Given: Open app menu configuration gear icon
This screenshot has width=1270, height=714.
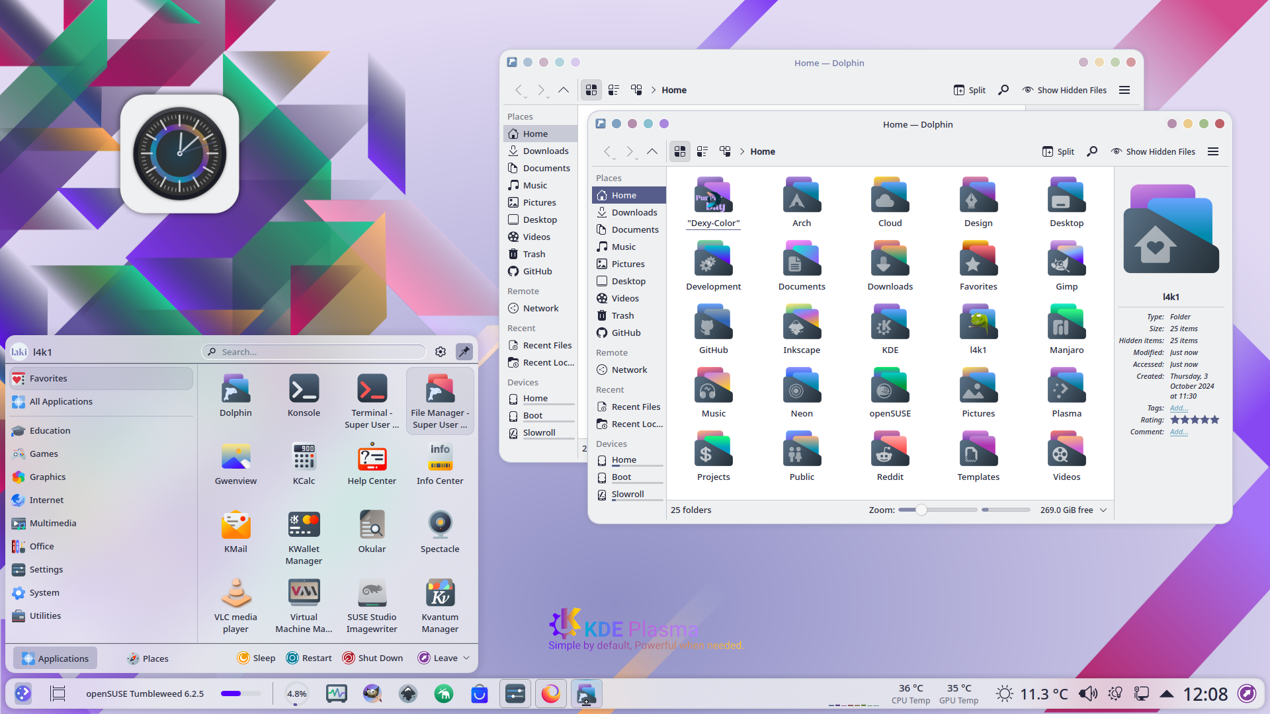Looking at the screenshot, I should click(441, 352).
